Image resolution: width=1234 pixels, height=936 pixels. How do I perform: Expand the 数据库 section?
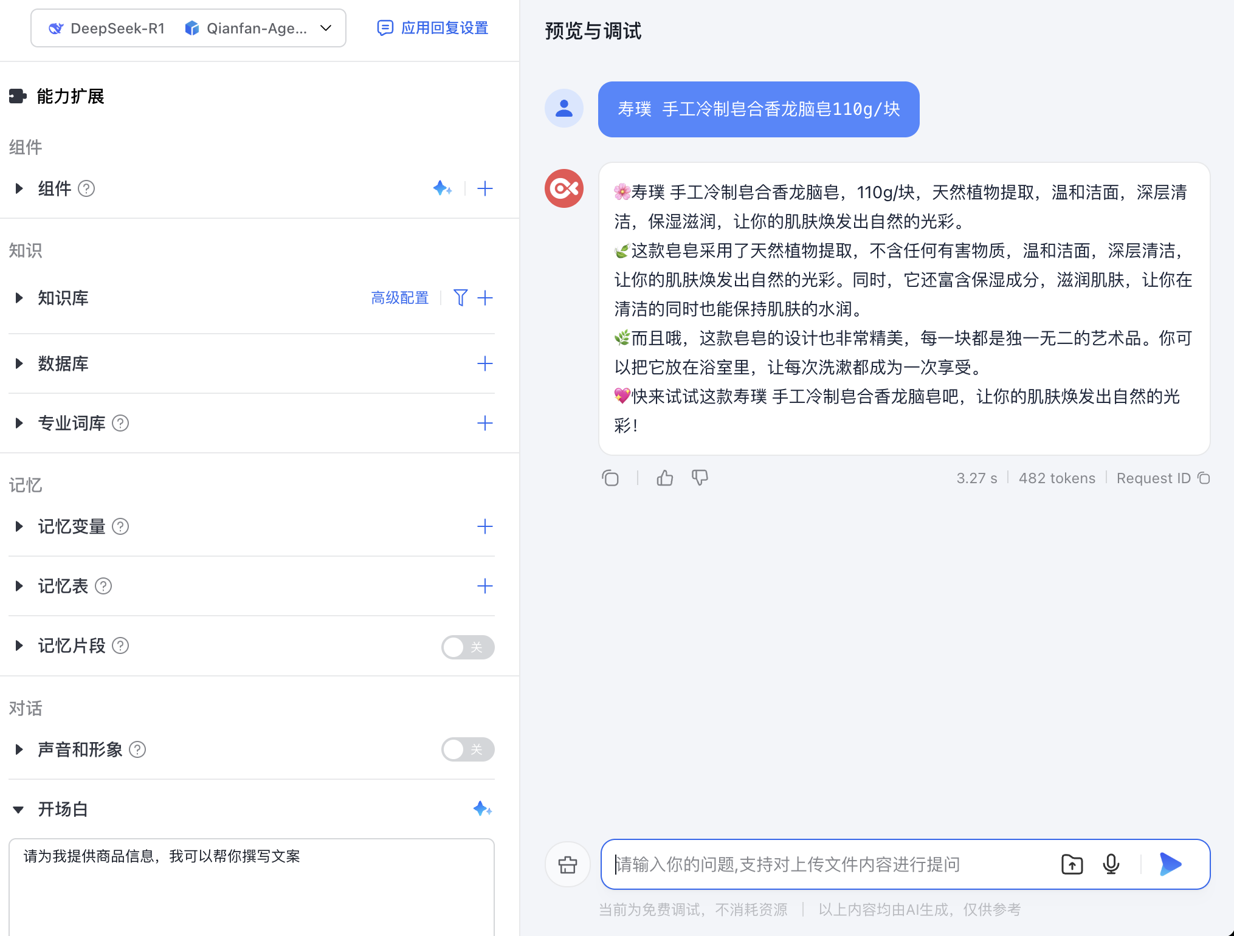click(x=19, y=363)
